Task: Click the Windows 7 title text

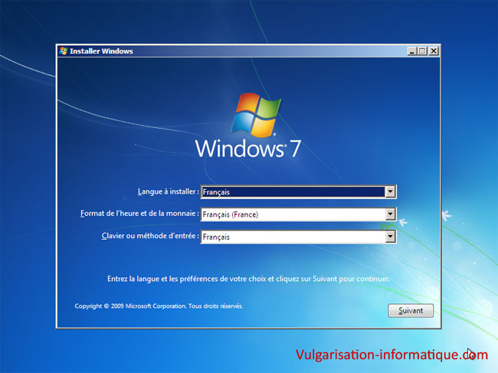Action: [x=247, y=148]
